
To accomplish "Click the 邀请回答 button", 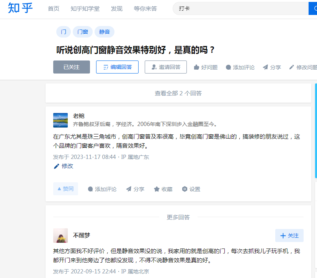I will click(166, 67).
